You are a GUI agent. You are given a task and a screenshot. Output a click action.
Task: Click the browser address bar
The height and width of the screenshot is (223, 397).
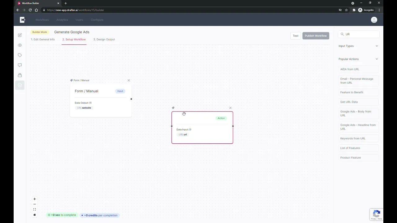pos(189,10)
